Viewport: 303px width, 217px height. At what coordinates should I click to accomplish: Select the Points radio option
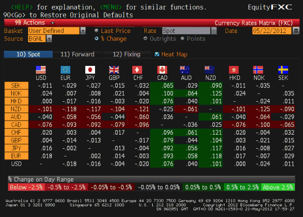coord(182,38)
